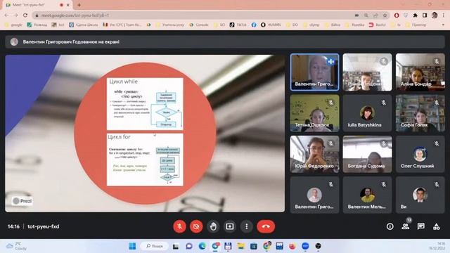Image resolution: width=450 pixels, height=253 pixels.
Task: Open the HUMAN bookmark
Action: tap(271, 25)
